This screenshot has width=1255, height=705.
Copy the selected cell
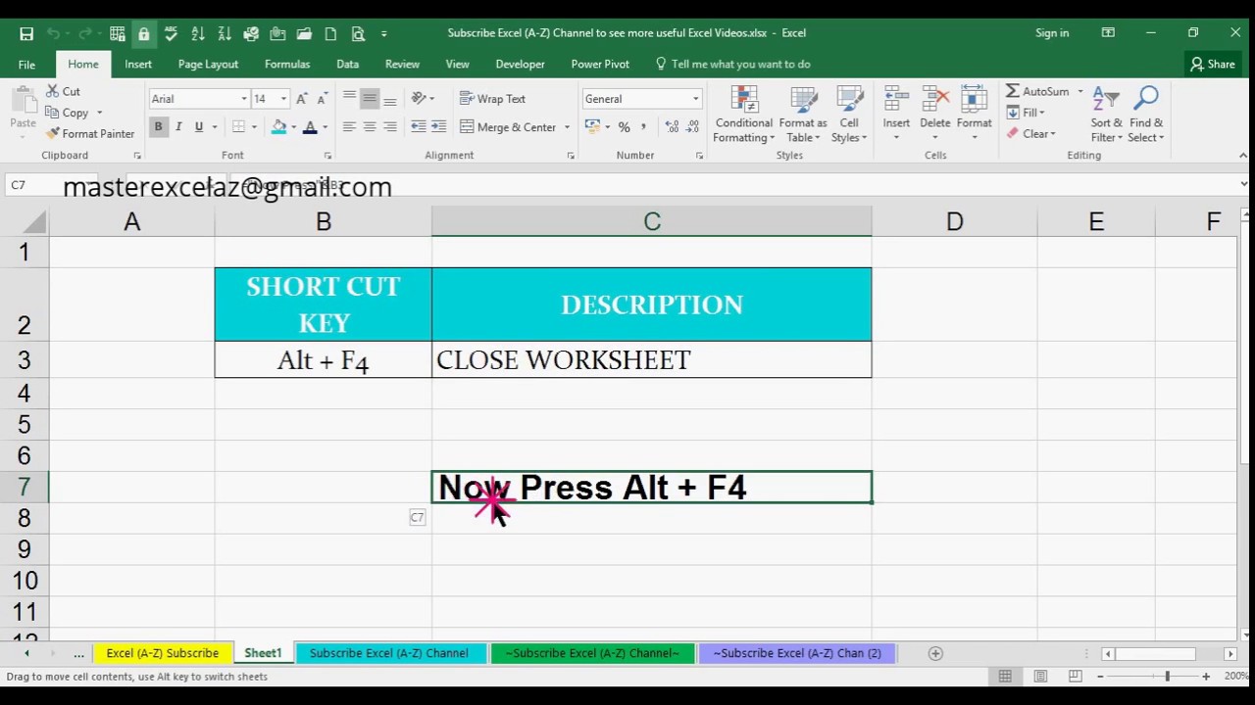pos(68,113)
